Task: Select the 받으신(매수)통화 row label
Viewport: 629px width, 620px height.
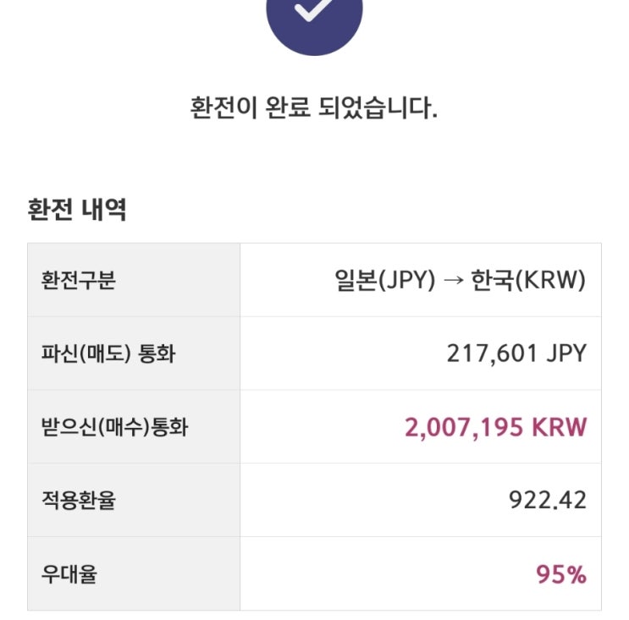Action: pos(114,427)
